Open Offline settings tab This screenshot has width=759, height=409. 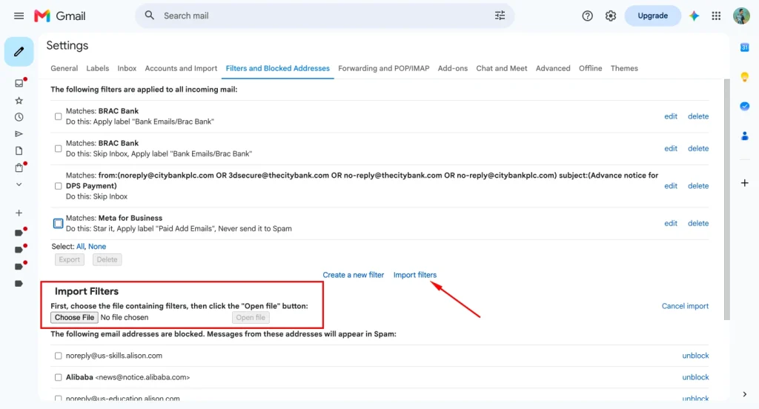590,68
